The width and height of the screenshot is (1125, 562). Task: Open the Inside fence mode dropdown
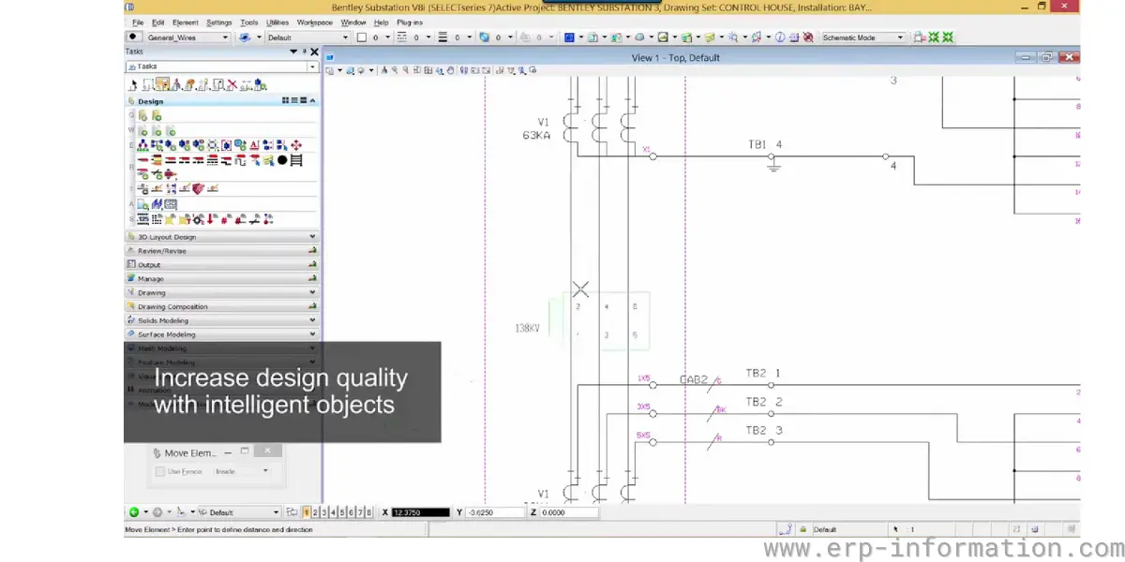pos(265,471)
